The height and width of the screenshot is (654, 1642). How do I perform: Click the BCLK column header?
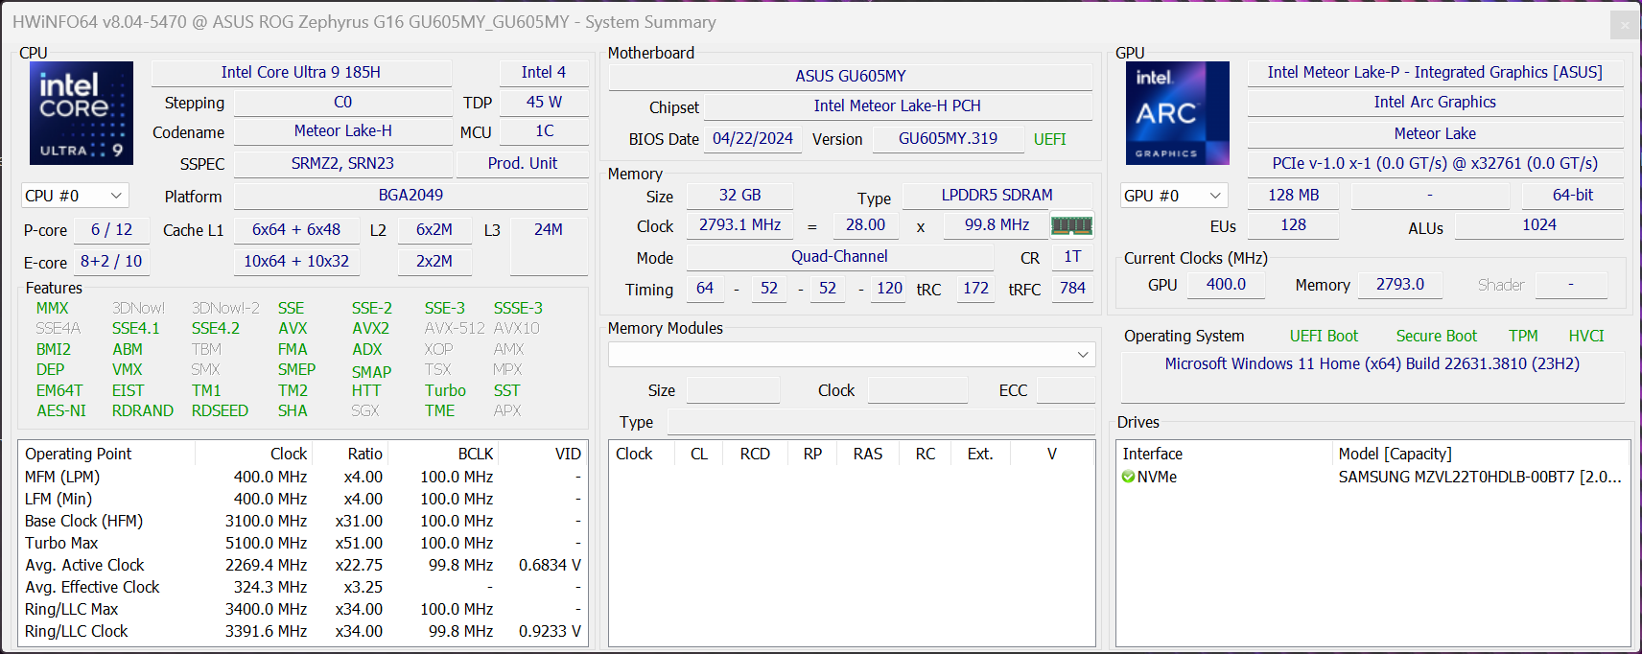(x=475, y=454)
